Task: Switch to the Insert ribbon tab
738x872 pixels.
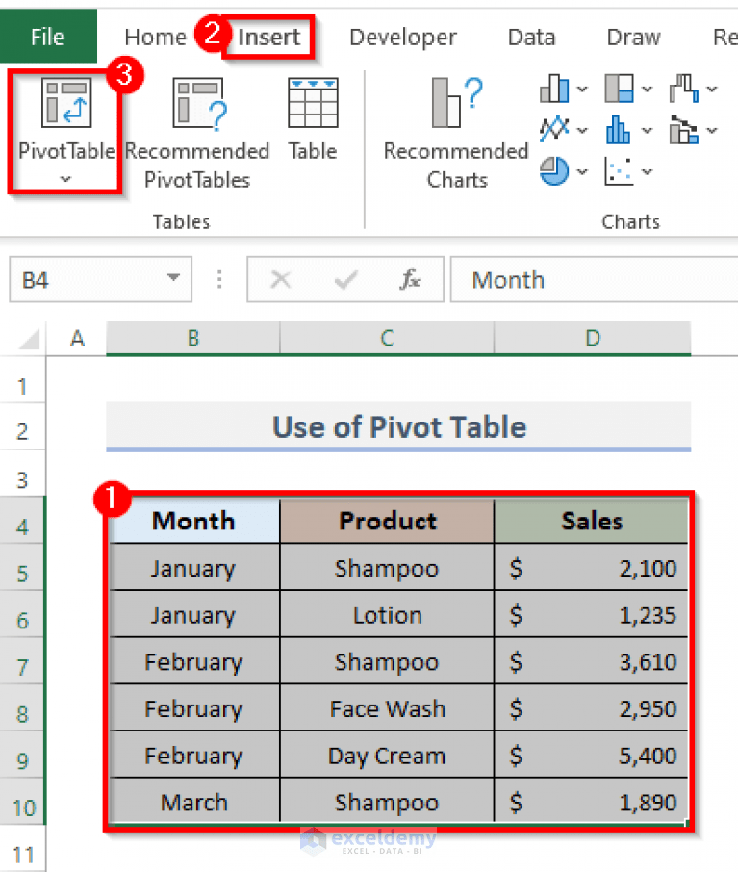Action: [268, 37]
